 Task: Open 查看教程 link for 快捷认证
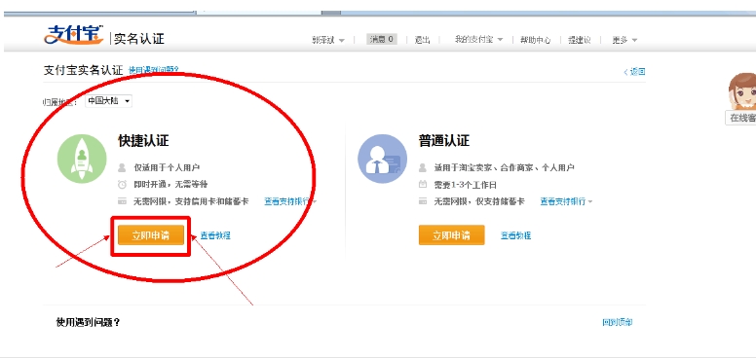(215, 235)
